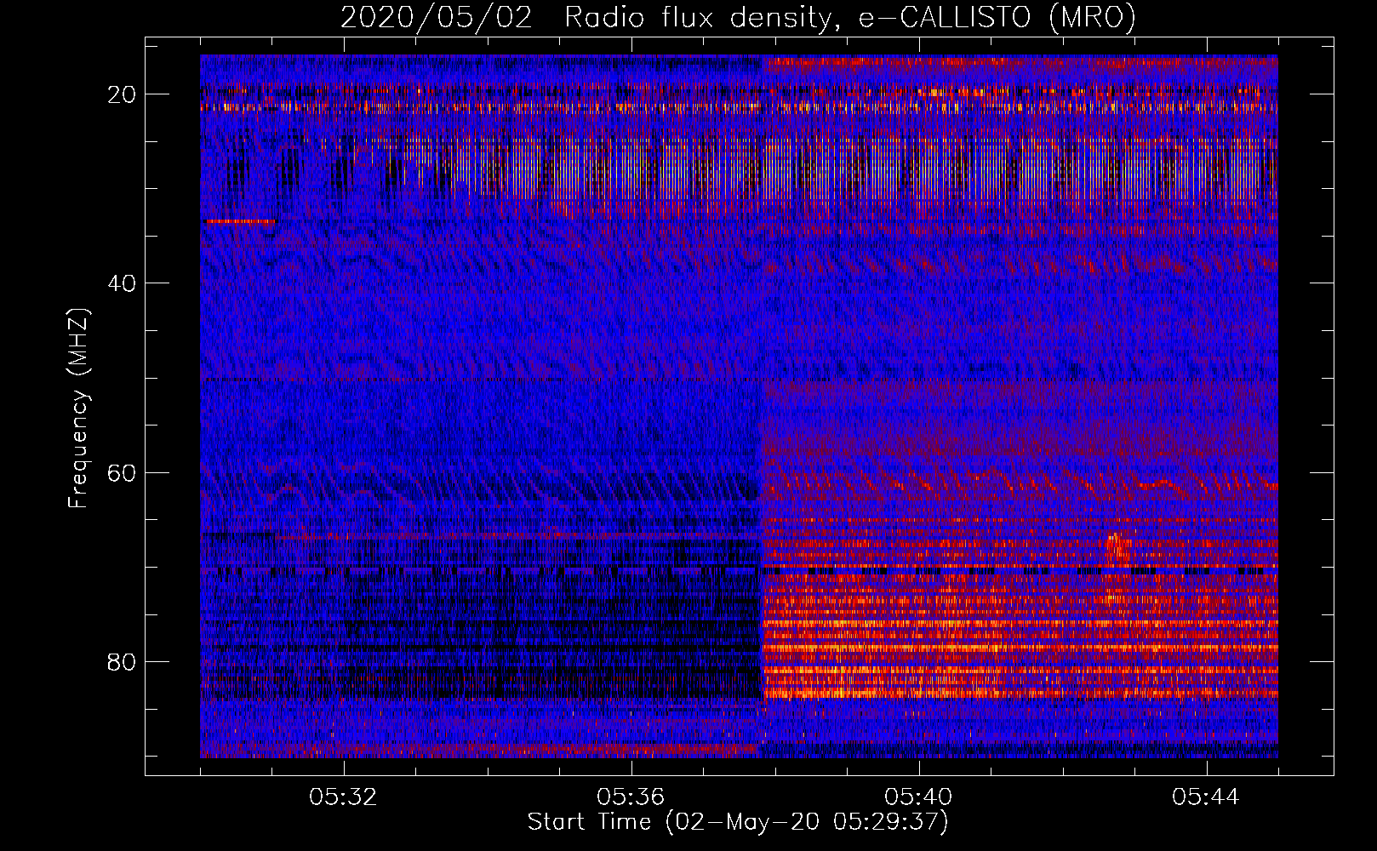Image resolution: width=1377 pixels, height=851 pixels.
Task: Click the 'Frequency (MHZ)' axis label
Action: pos(77,408)
